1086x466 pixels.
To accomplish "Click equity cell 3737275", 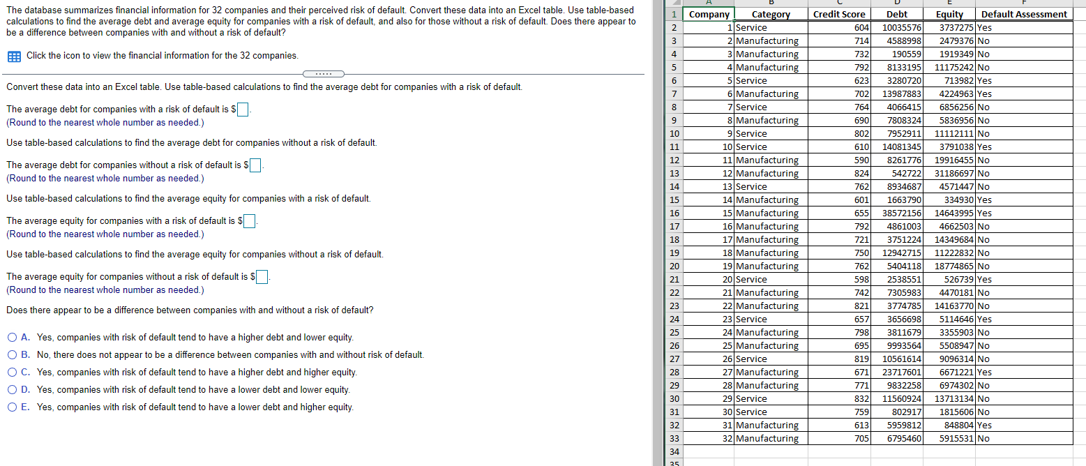I will pyautogui.click(x=949, y=27).
